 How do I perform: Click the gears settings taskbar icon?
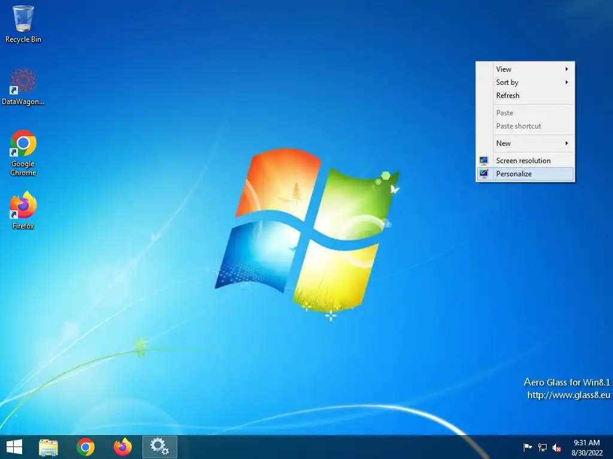tap(159, 447)
